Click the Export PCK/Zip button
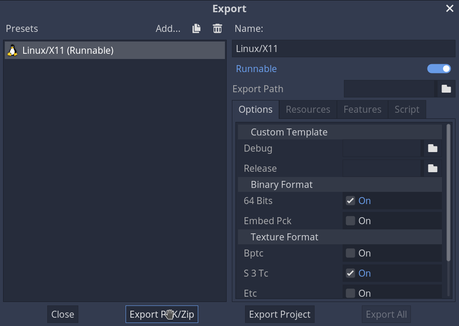The height and width of the screenshot is (326, 459). [162, 314]
